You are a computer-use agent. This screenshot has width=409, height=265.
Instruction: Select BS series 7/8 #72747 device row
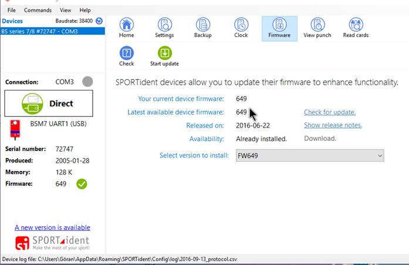point(52,31)
